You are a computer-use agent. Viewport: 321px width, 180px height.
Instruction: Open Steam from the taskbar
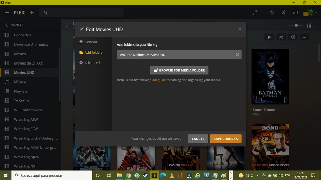point(146,175)
